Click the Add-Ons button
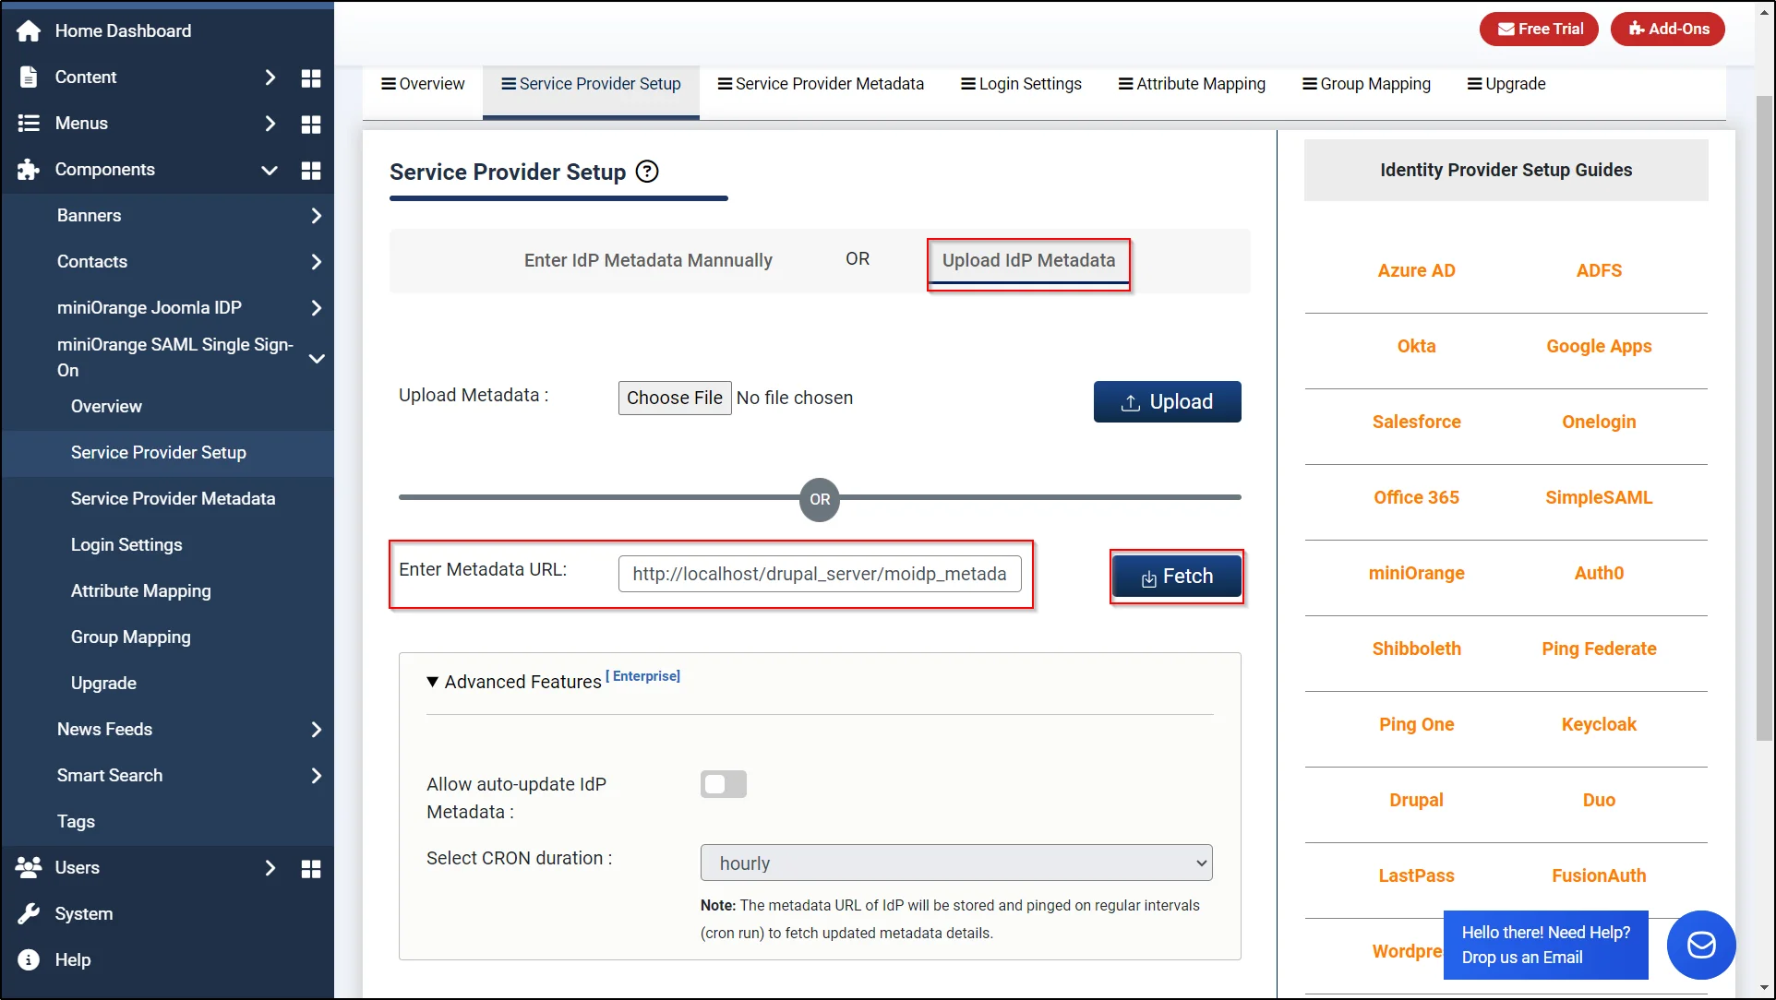The width and height of the screenshot is (1776, 1000). (1668, 29)
